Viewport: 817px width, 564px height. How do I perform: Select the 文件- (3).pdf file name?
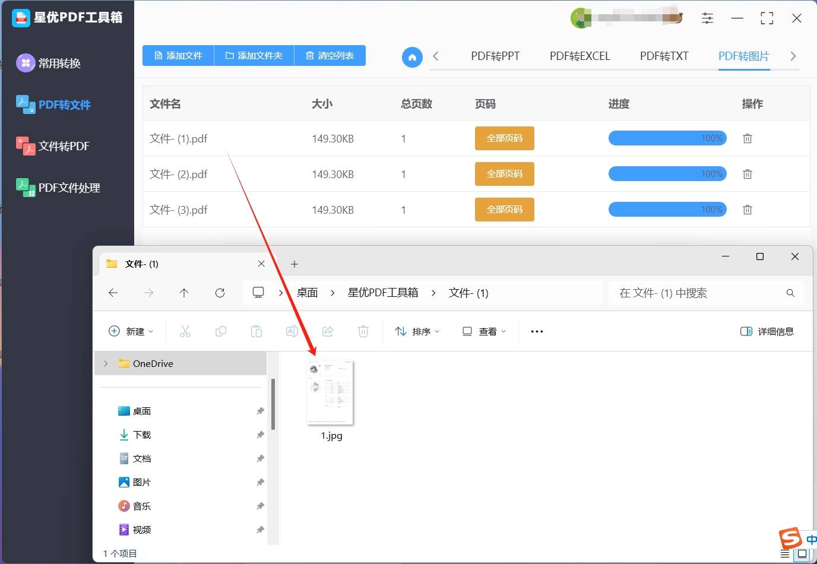179,210
